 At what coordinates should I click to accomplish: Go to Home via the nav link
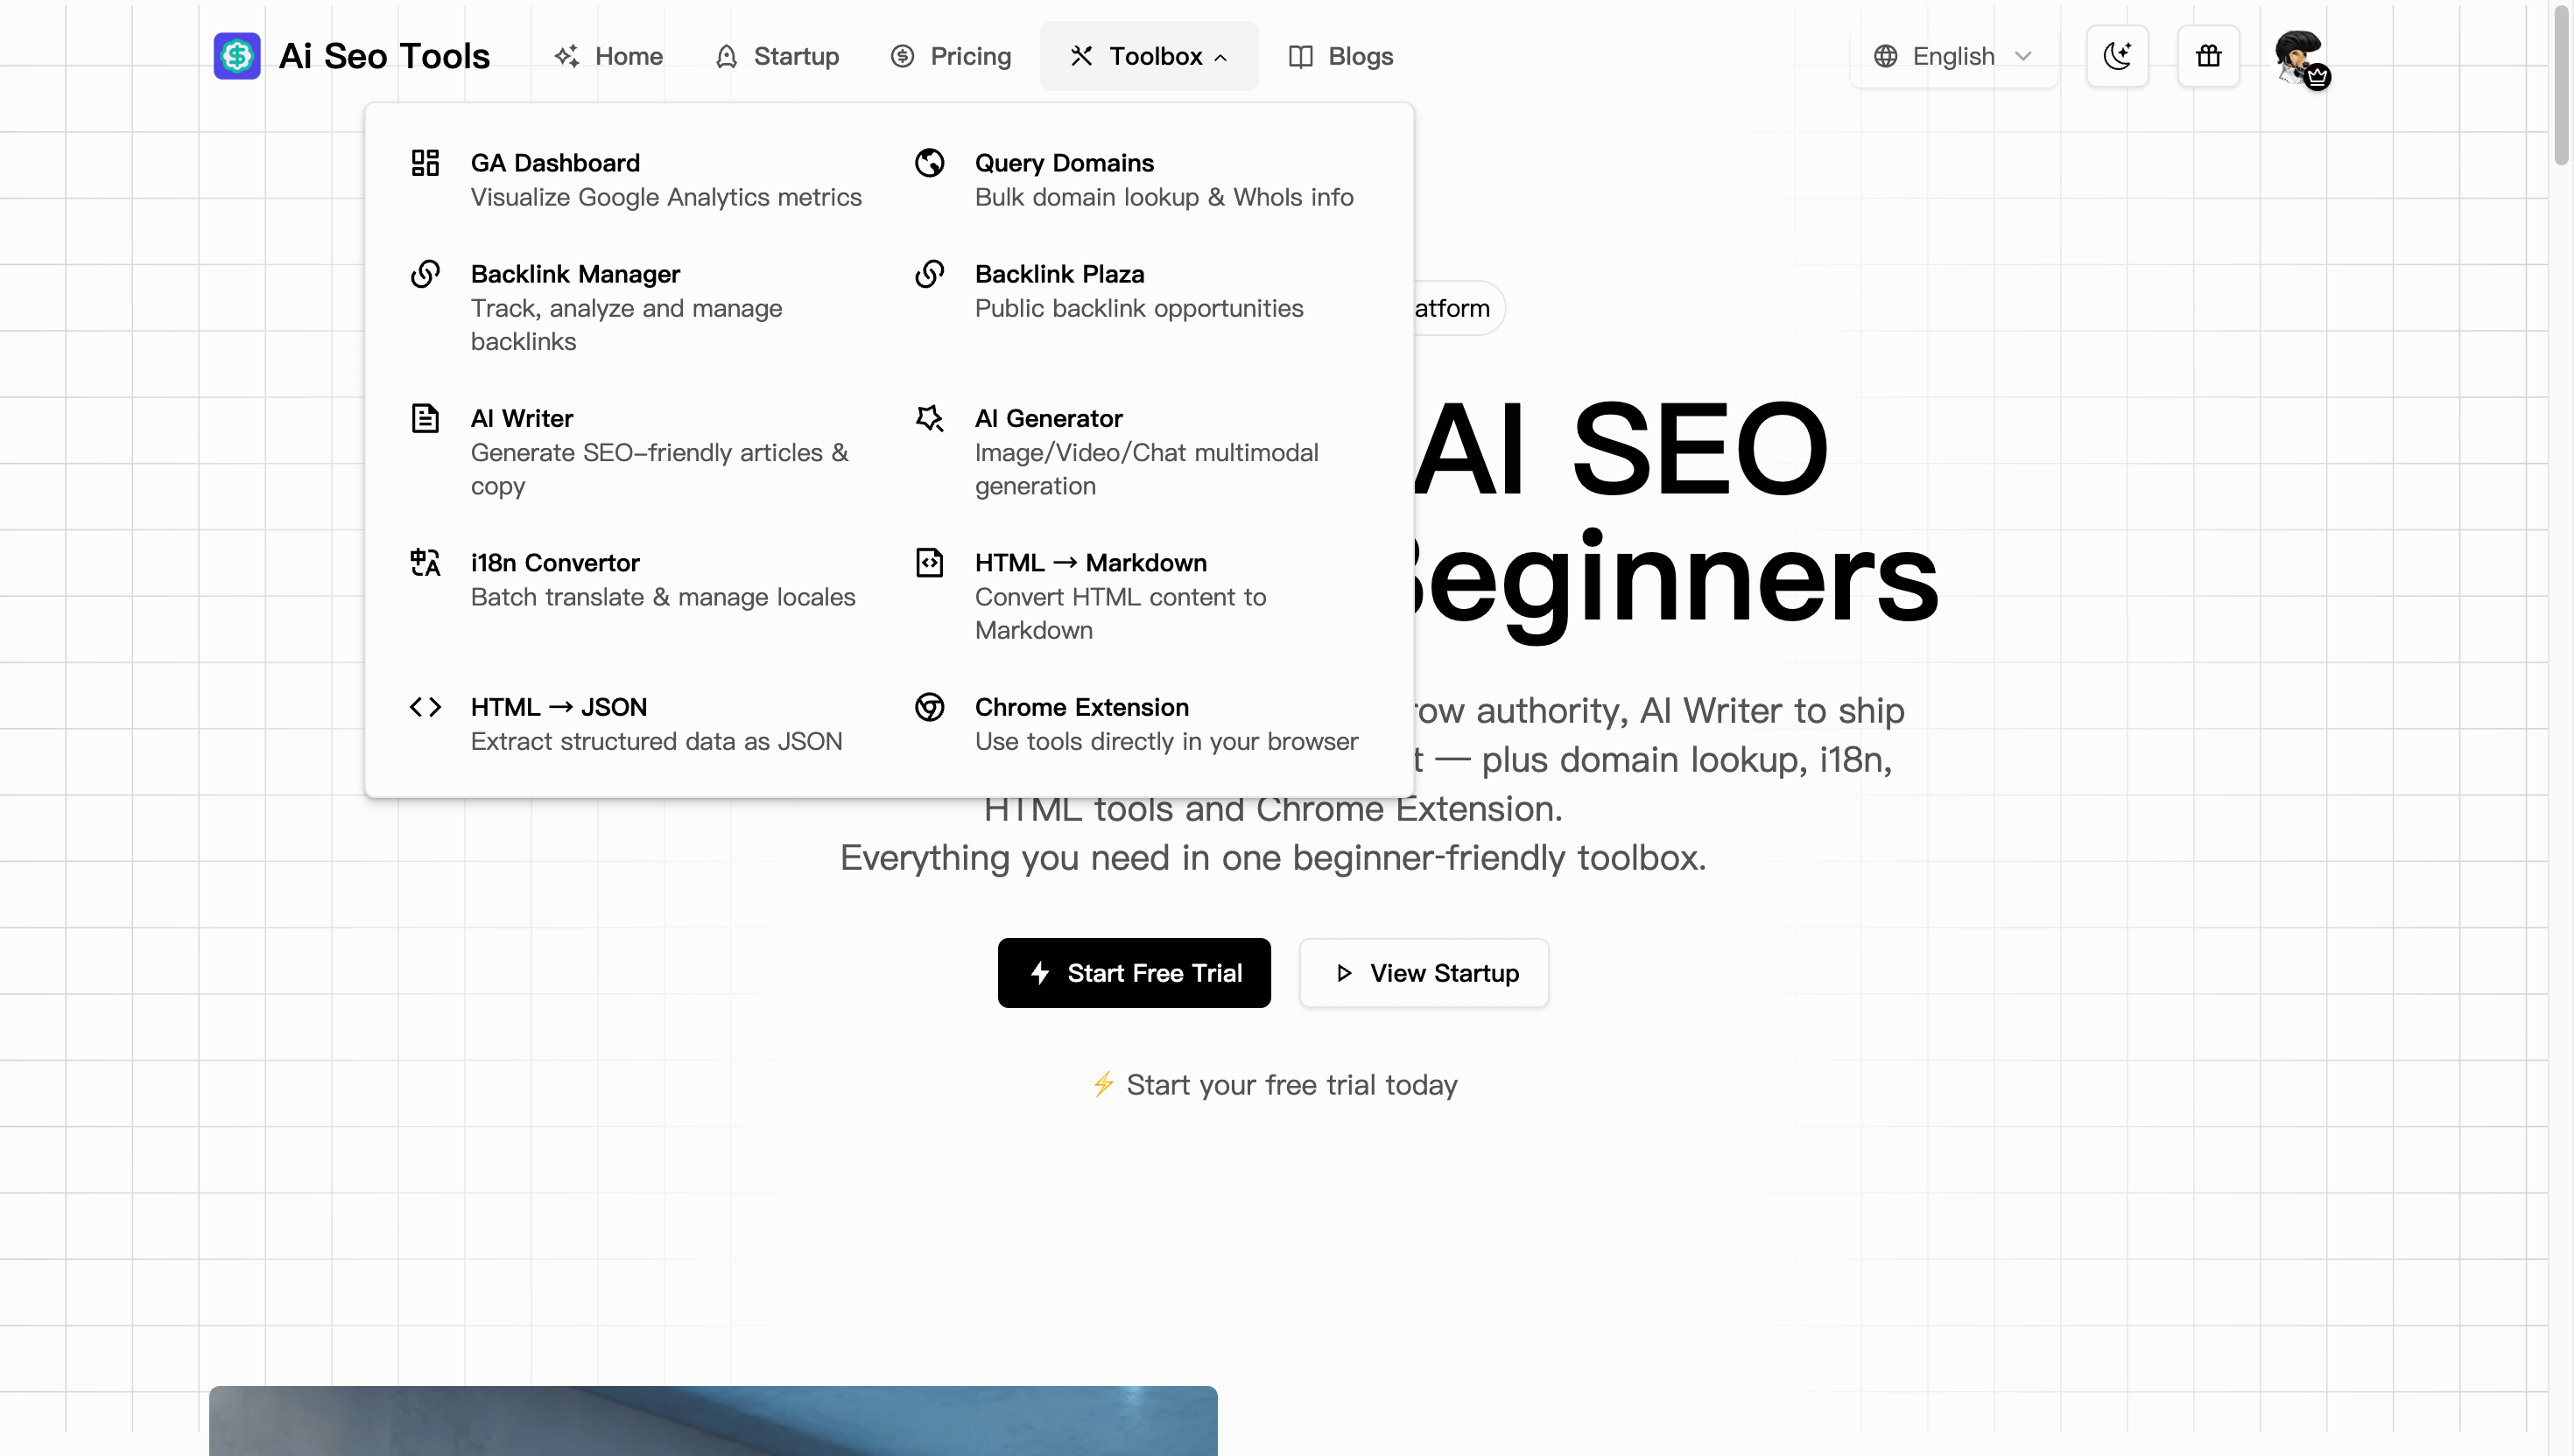point(608,56)
